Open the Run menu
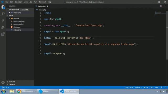 35,2
